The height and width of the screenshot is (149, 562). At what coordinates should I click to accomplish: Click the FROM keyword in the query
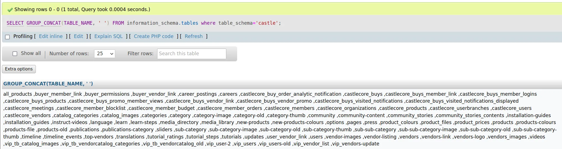(x=118, y=23)
